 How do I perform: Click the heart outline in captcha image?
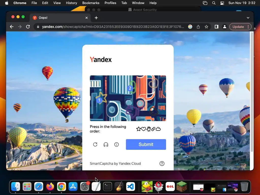tap(153, 83)
